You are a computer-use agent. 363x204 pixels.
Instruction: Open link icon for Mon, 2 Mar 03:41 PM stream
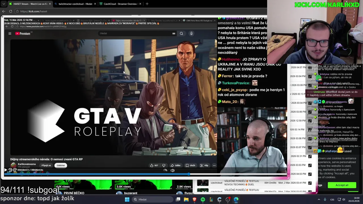coord(310,183)
